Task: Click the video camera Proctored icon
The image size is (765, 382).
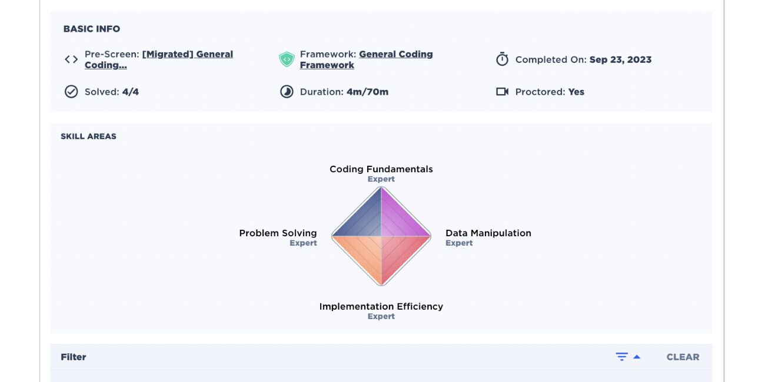Action: tap(503, 91)
